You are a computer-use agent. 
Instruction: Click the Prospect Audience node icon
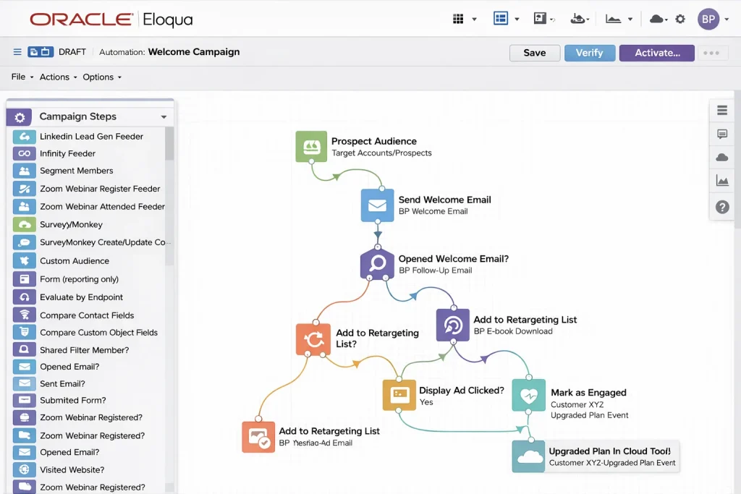pos(312,147)
